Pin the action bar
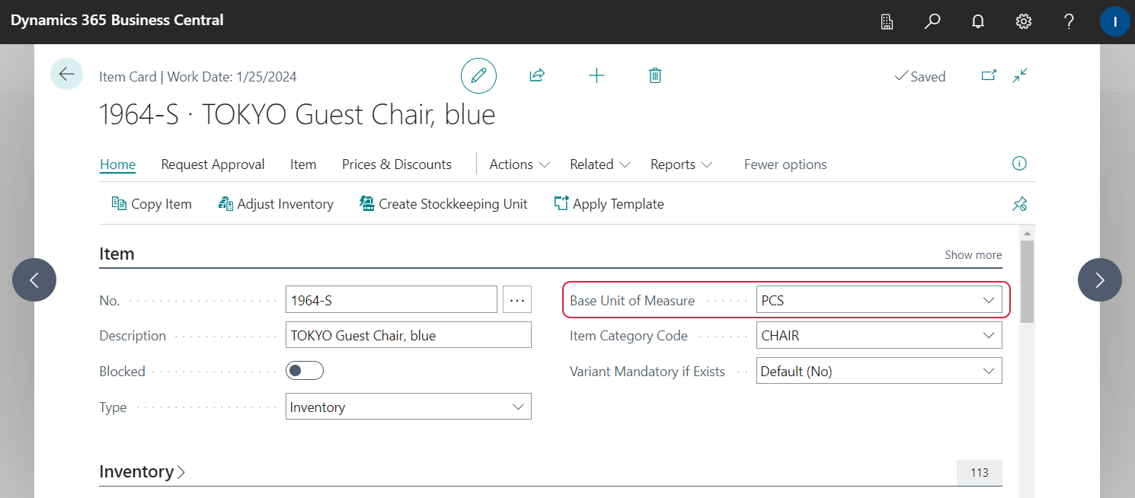The image size is (1135, 498). pos(1019,204)
